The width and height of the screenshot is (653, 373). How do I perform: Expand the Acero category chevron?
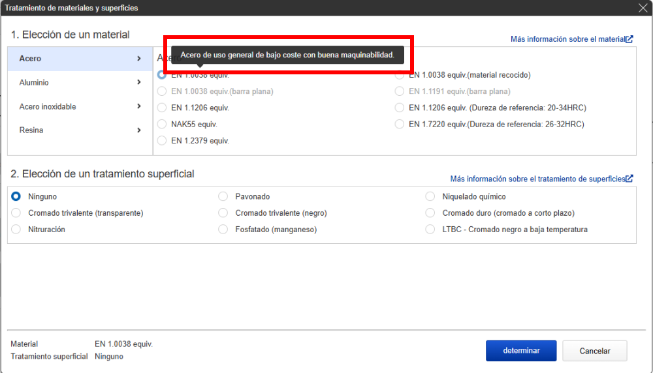pyautogui.click(x=139, y=59)
